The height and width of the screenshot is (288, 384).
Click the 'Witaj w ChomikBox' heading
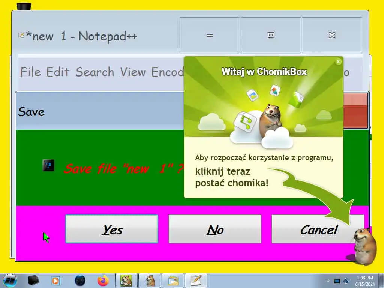pyautogui.click(x=264, y=72)
